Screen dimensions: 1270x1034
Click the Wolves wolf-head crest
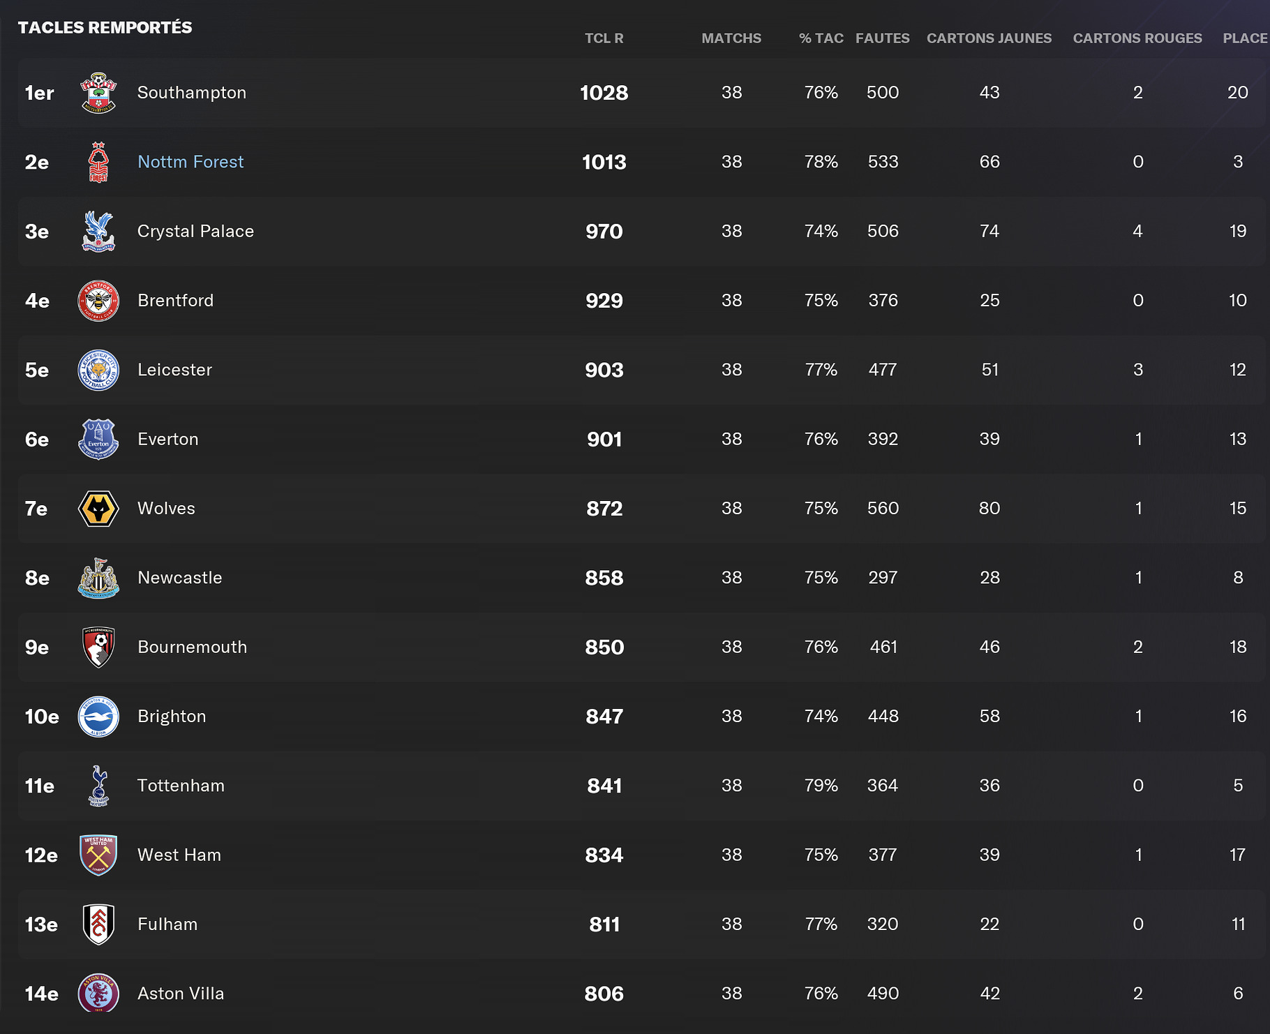98,509
